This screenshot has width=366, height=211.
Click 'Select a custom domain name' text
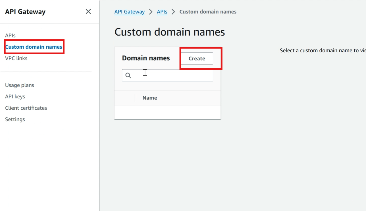pos(323,50)
